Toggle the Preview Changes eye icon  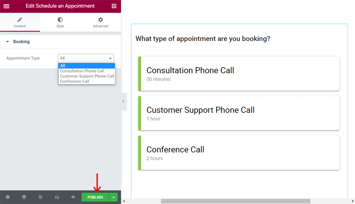[x=73, y=197]
